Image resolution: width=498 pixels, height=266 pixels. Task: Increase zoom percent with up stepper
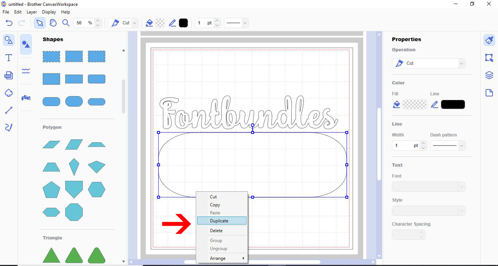[98, 21]
